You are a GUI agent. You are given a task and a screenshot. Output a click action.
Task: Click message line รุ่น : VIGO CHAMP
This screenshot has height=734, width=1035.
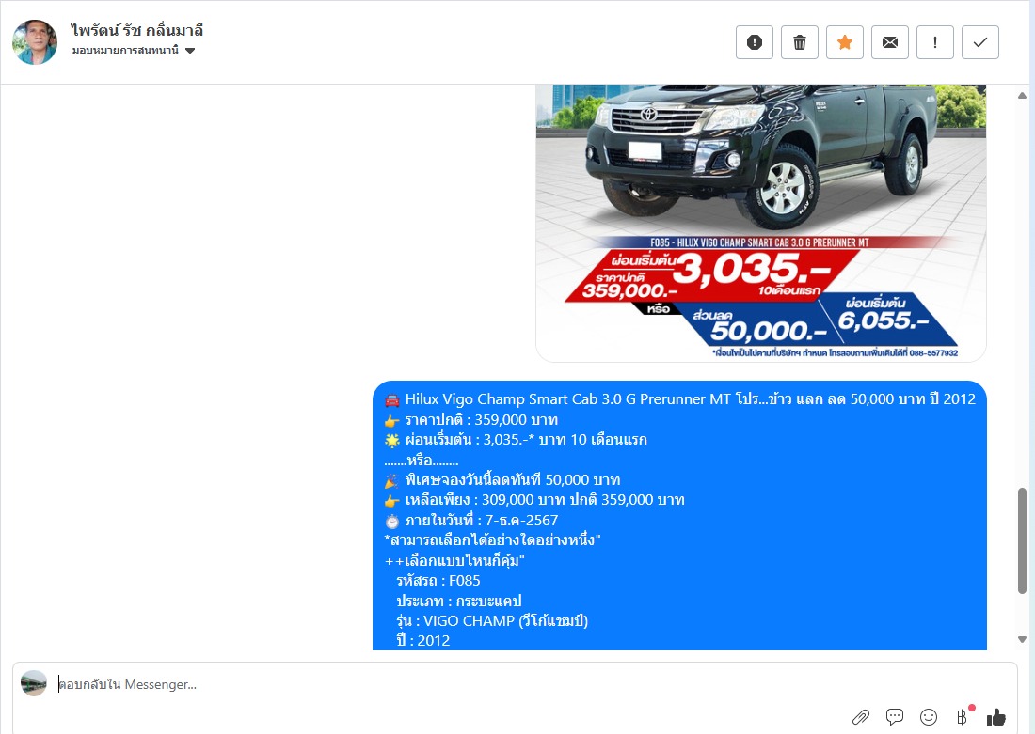pyautogui.click(x=492, y=620)
